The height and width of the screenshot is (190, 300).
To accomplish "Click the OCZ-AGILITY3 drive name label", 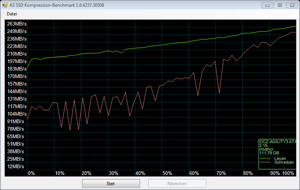I will pos(278,142).
